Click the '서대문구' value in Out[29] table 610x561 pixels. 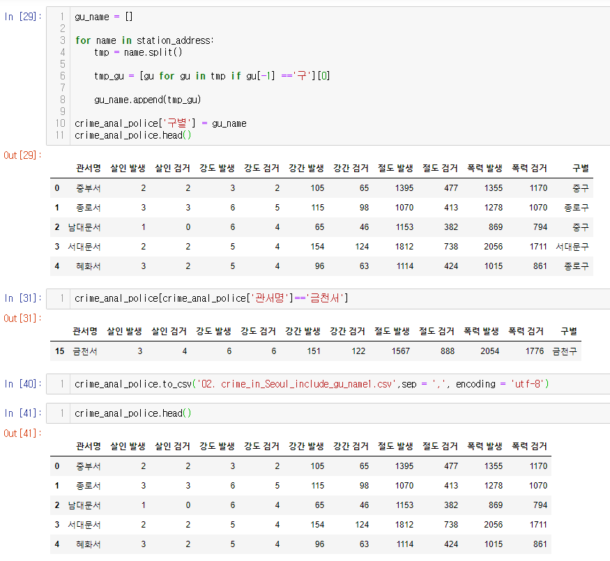tap(572, 246)
